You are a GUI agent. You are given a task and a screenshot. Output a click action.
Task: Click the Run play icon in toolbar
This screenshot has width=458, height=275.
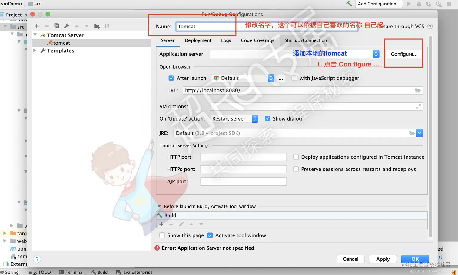tap(409, 4)
